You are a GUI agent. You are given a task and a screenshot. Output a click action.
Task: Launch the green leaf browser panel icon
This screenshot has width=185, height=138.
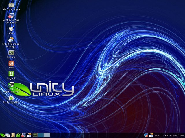[x=18, y=135]
